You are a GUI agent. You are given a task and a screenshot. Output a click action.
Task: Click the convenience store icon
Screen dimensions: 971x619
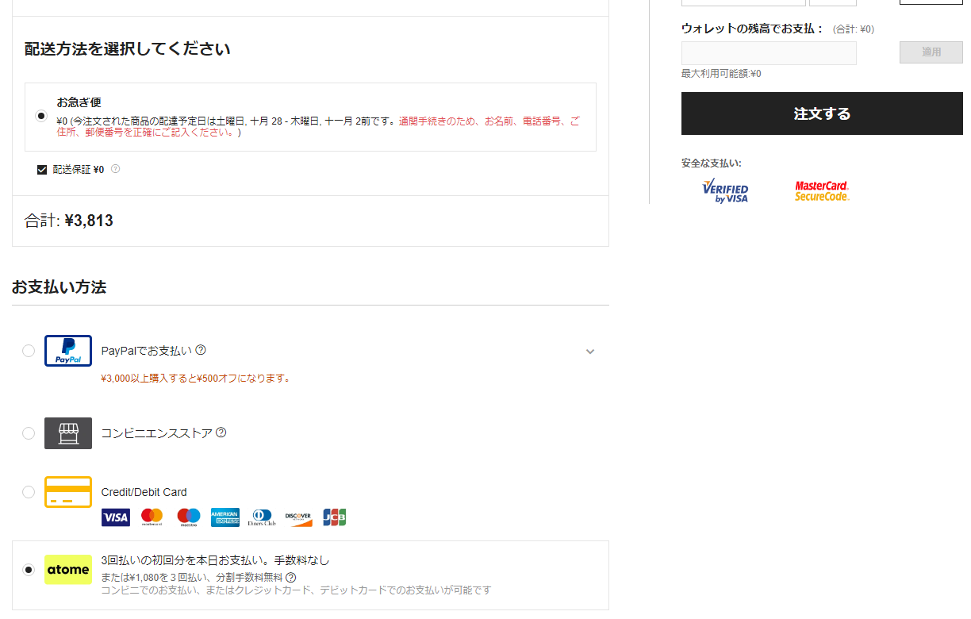click(x=68, y=433)
